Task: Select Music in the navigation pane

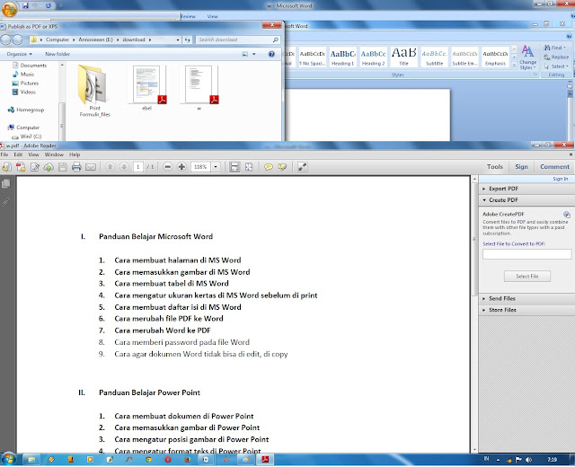Action: pos(23,74)
